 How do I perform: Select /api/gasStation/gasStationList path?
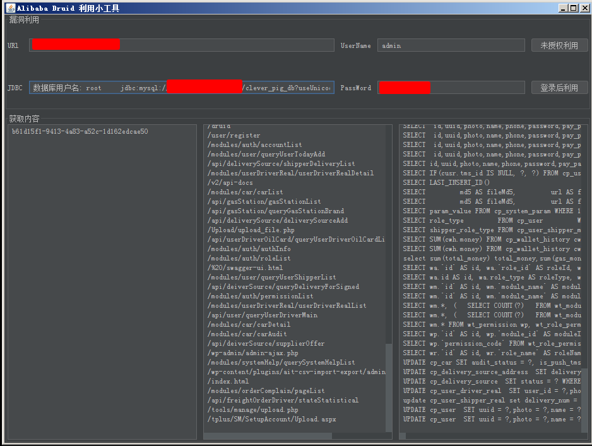264,201
